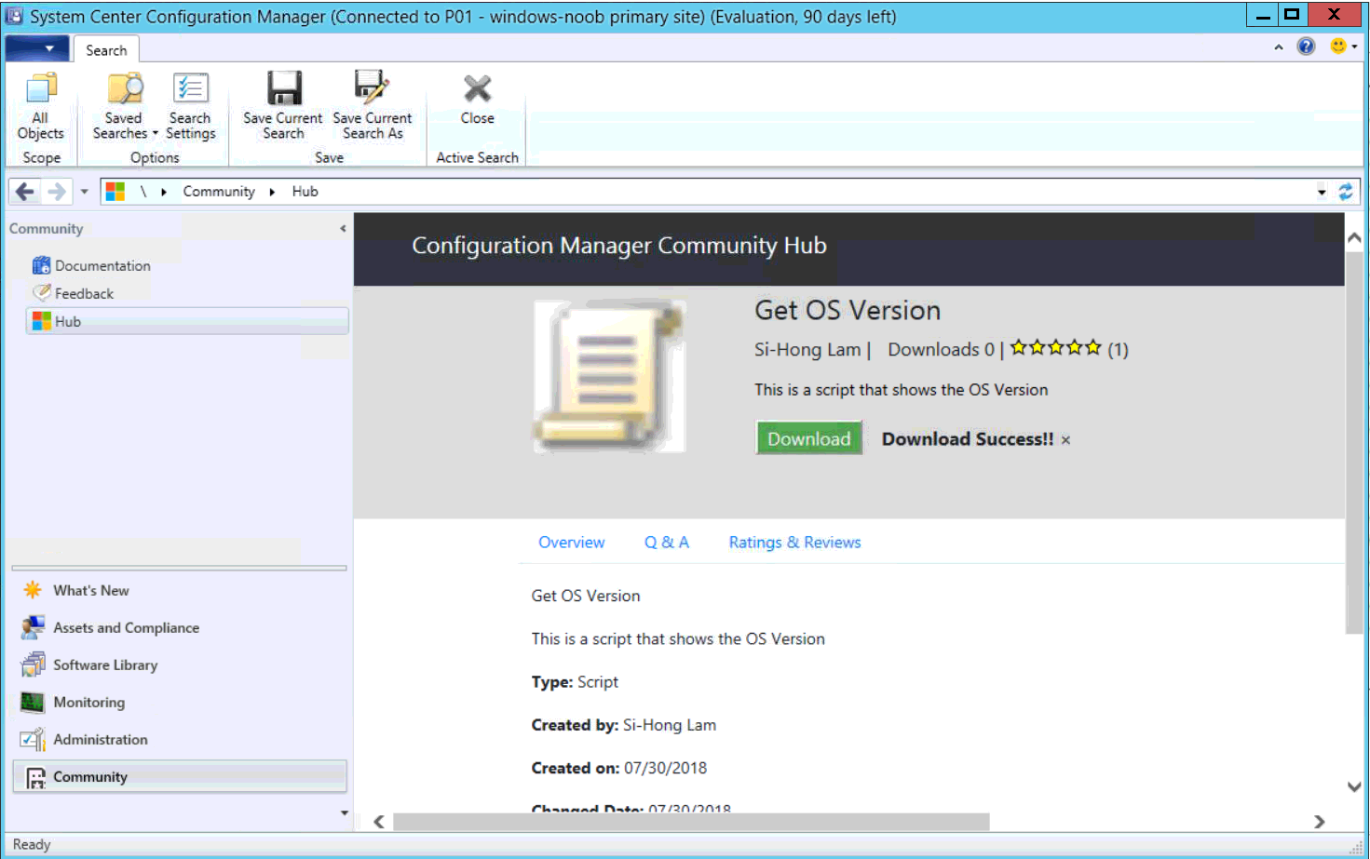Click Si-Hong Lam author name
Image resolution: width=1370 pixels, height=859 pixels.
pos(807,349)
